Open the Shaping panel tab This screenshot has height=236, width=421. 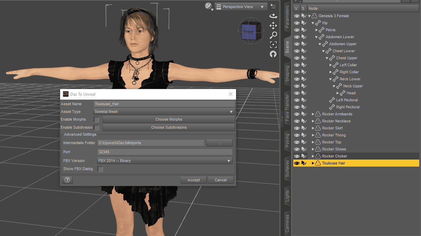click(287, 74)
